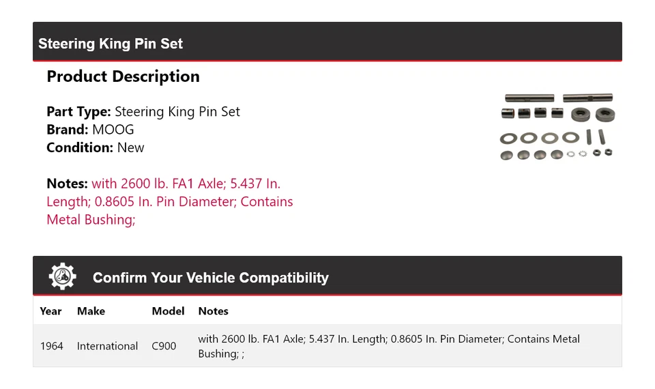Click the Notes column header in the table
The image size is (655, 389).
[213, 311]
